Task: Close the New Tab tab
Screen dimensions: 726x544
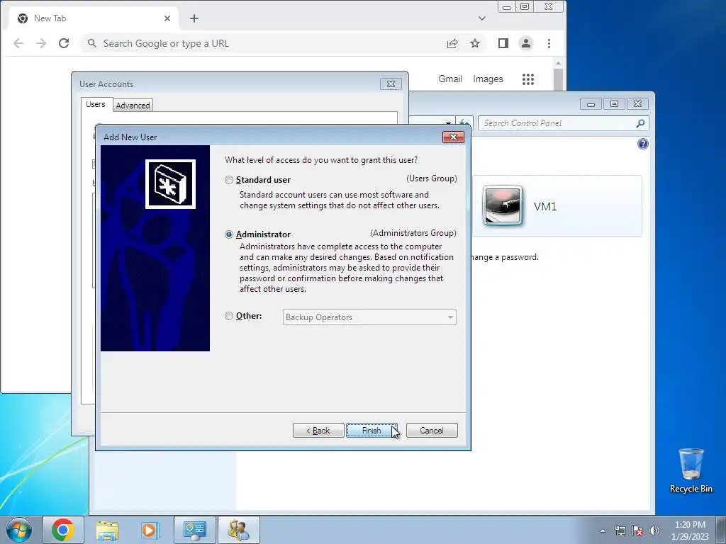Action: pos(167,18)
